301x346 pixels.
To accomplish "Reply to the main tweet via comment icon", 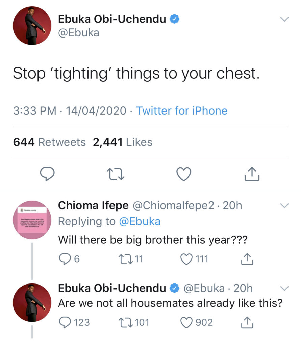I will click(x=48, y=174).
